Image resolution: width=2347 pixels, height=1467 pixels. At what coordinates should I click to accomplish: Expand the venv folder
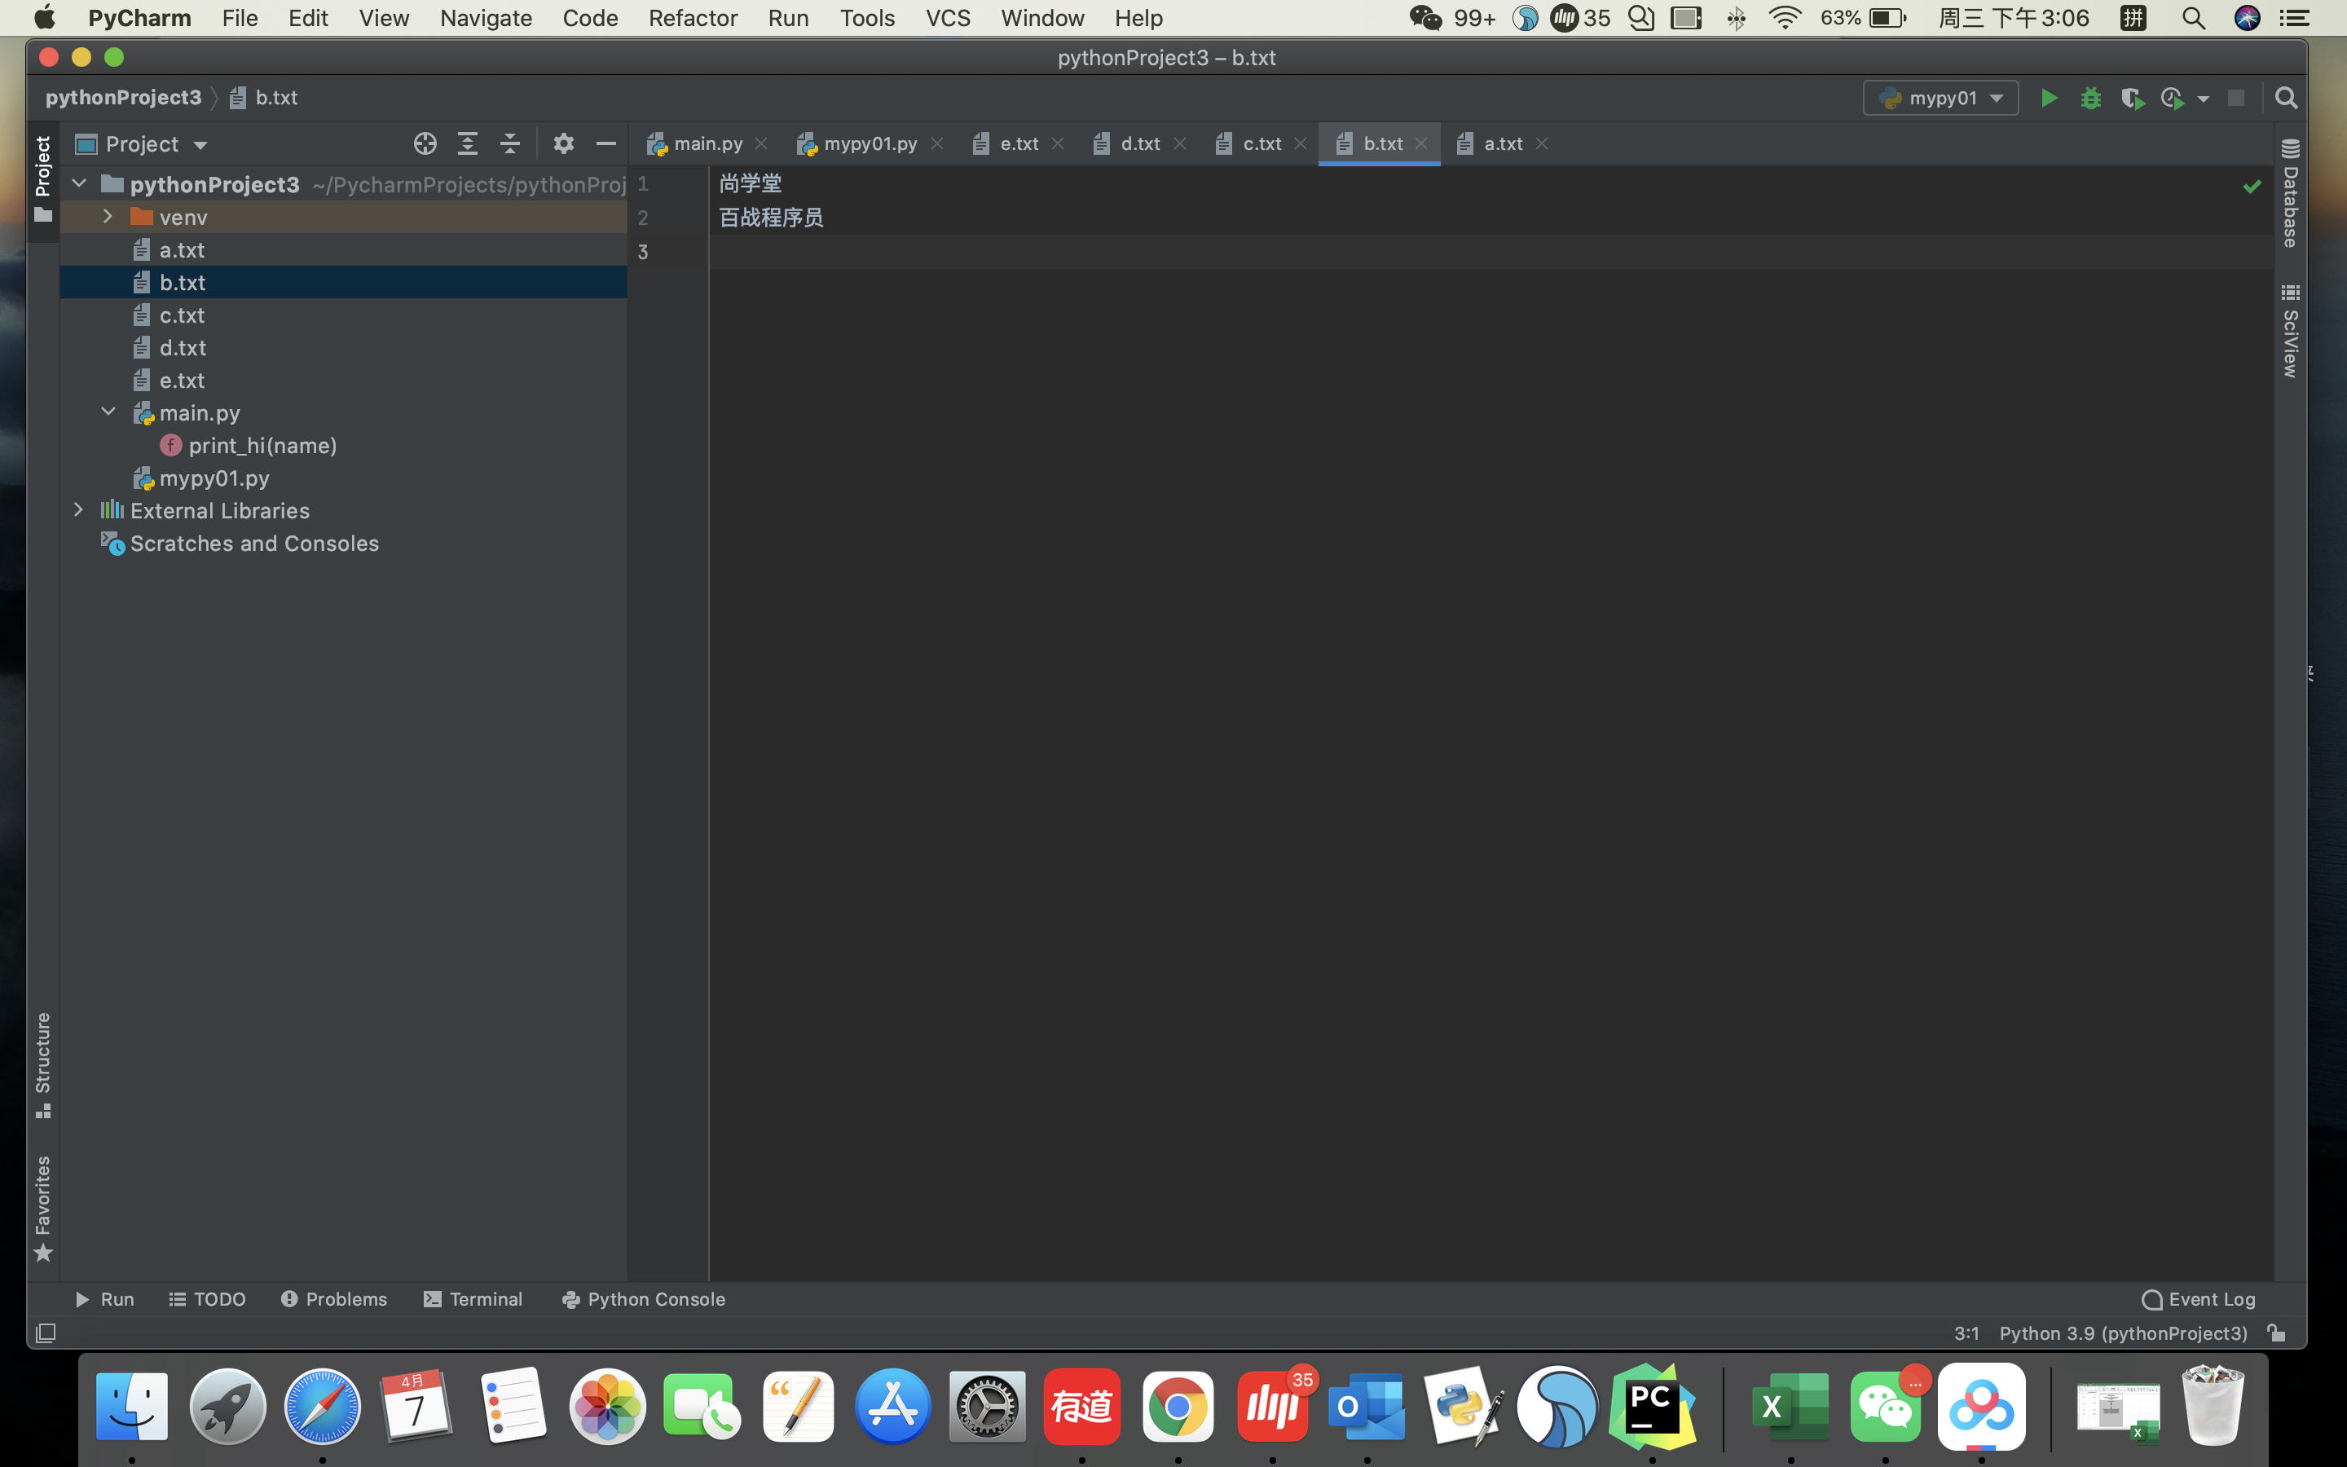(108, 216)
